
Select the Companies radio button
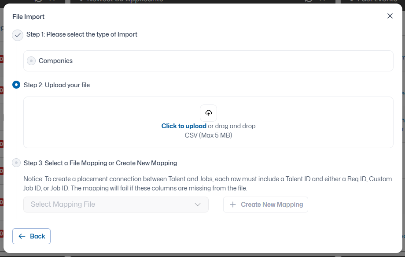[x=31, y=61]
